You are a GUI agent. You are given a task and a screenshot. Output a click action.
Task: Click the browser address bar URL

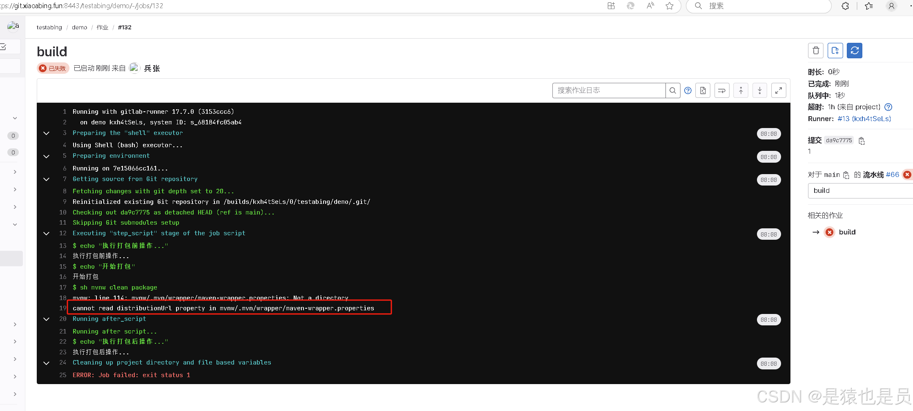(x=82, y=6)
